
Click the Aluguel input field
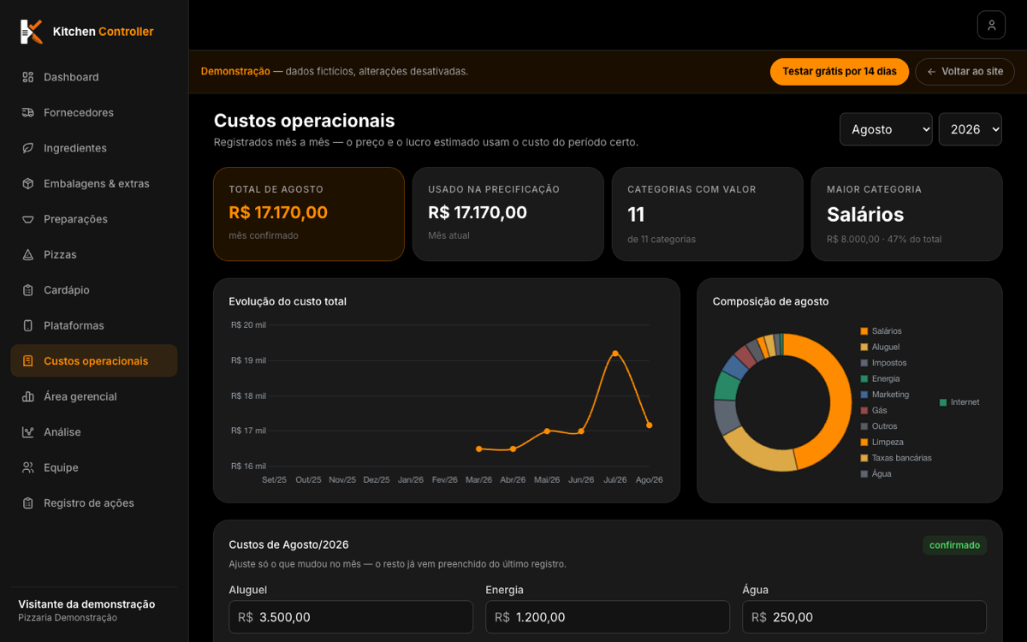tap(351, 617)
